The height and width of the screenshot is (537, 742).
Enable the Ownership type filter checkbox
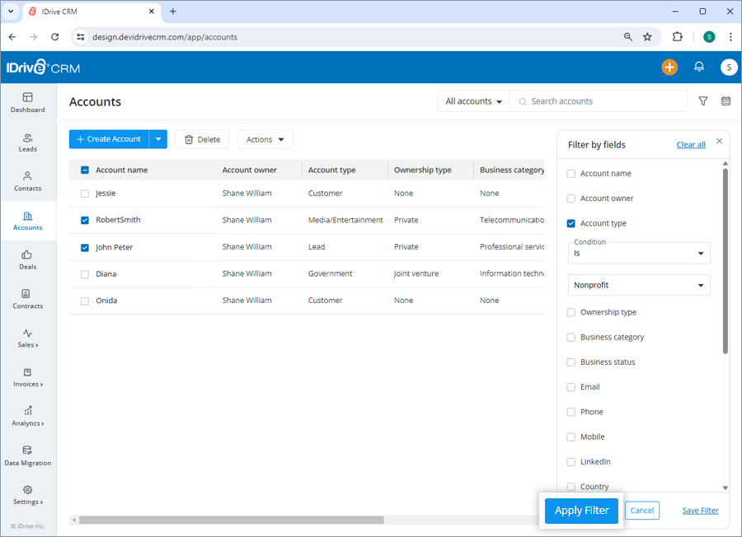[x=571, y=312]
